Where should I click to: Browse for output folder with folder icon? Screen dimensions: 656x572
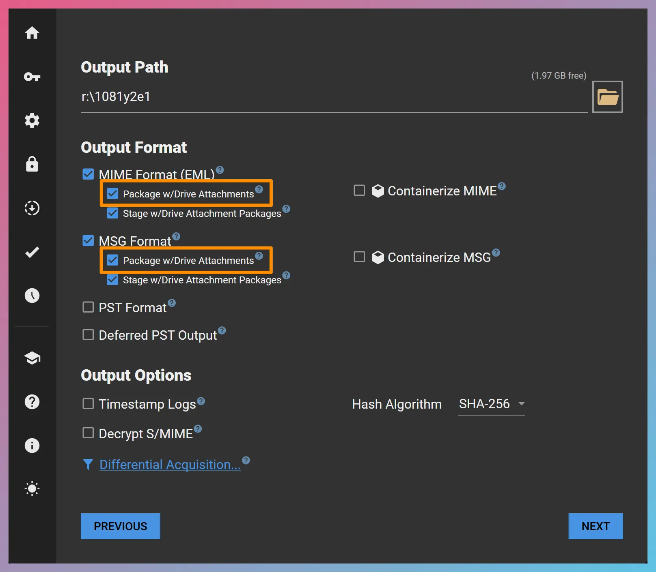point(607,97)
